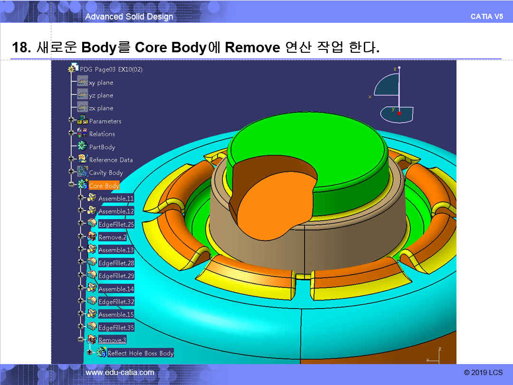The height and width of the screenshot is (385, 513).
Task: Select the zx plane tree item
Action: click(x=101, y=108)
